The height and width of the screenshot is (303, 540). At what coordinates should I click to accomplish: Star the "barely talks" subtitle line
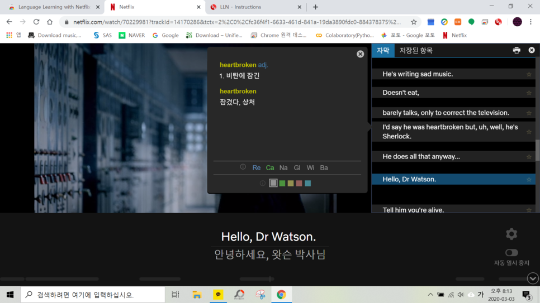coord(529,113)
